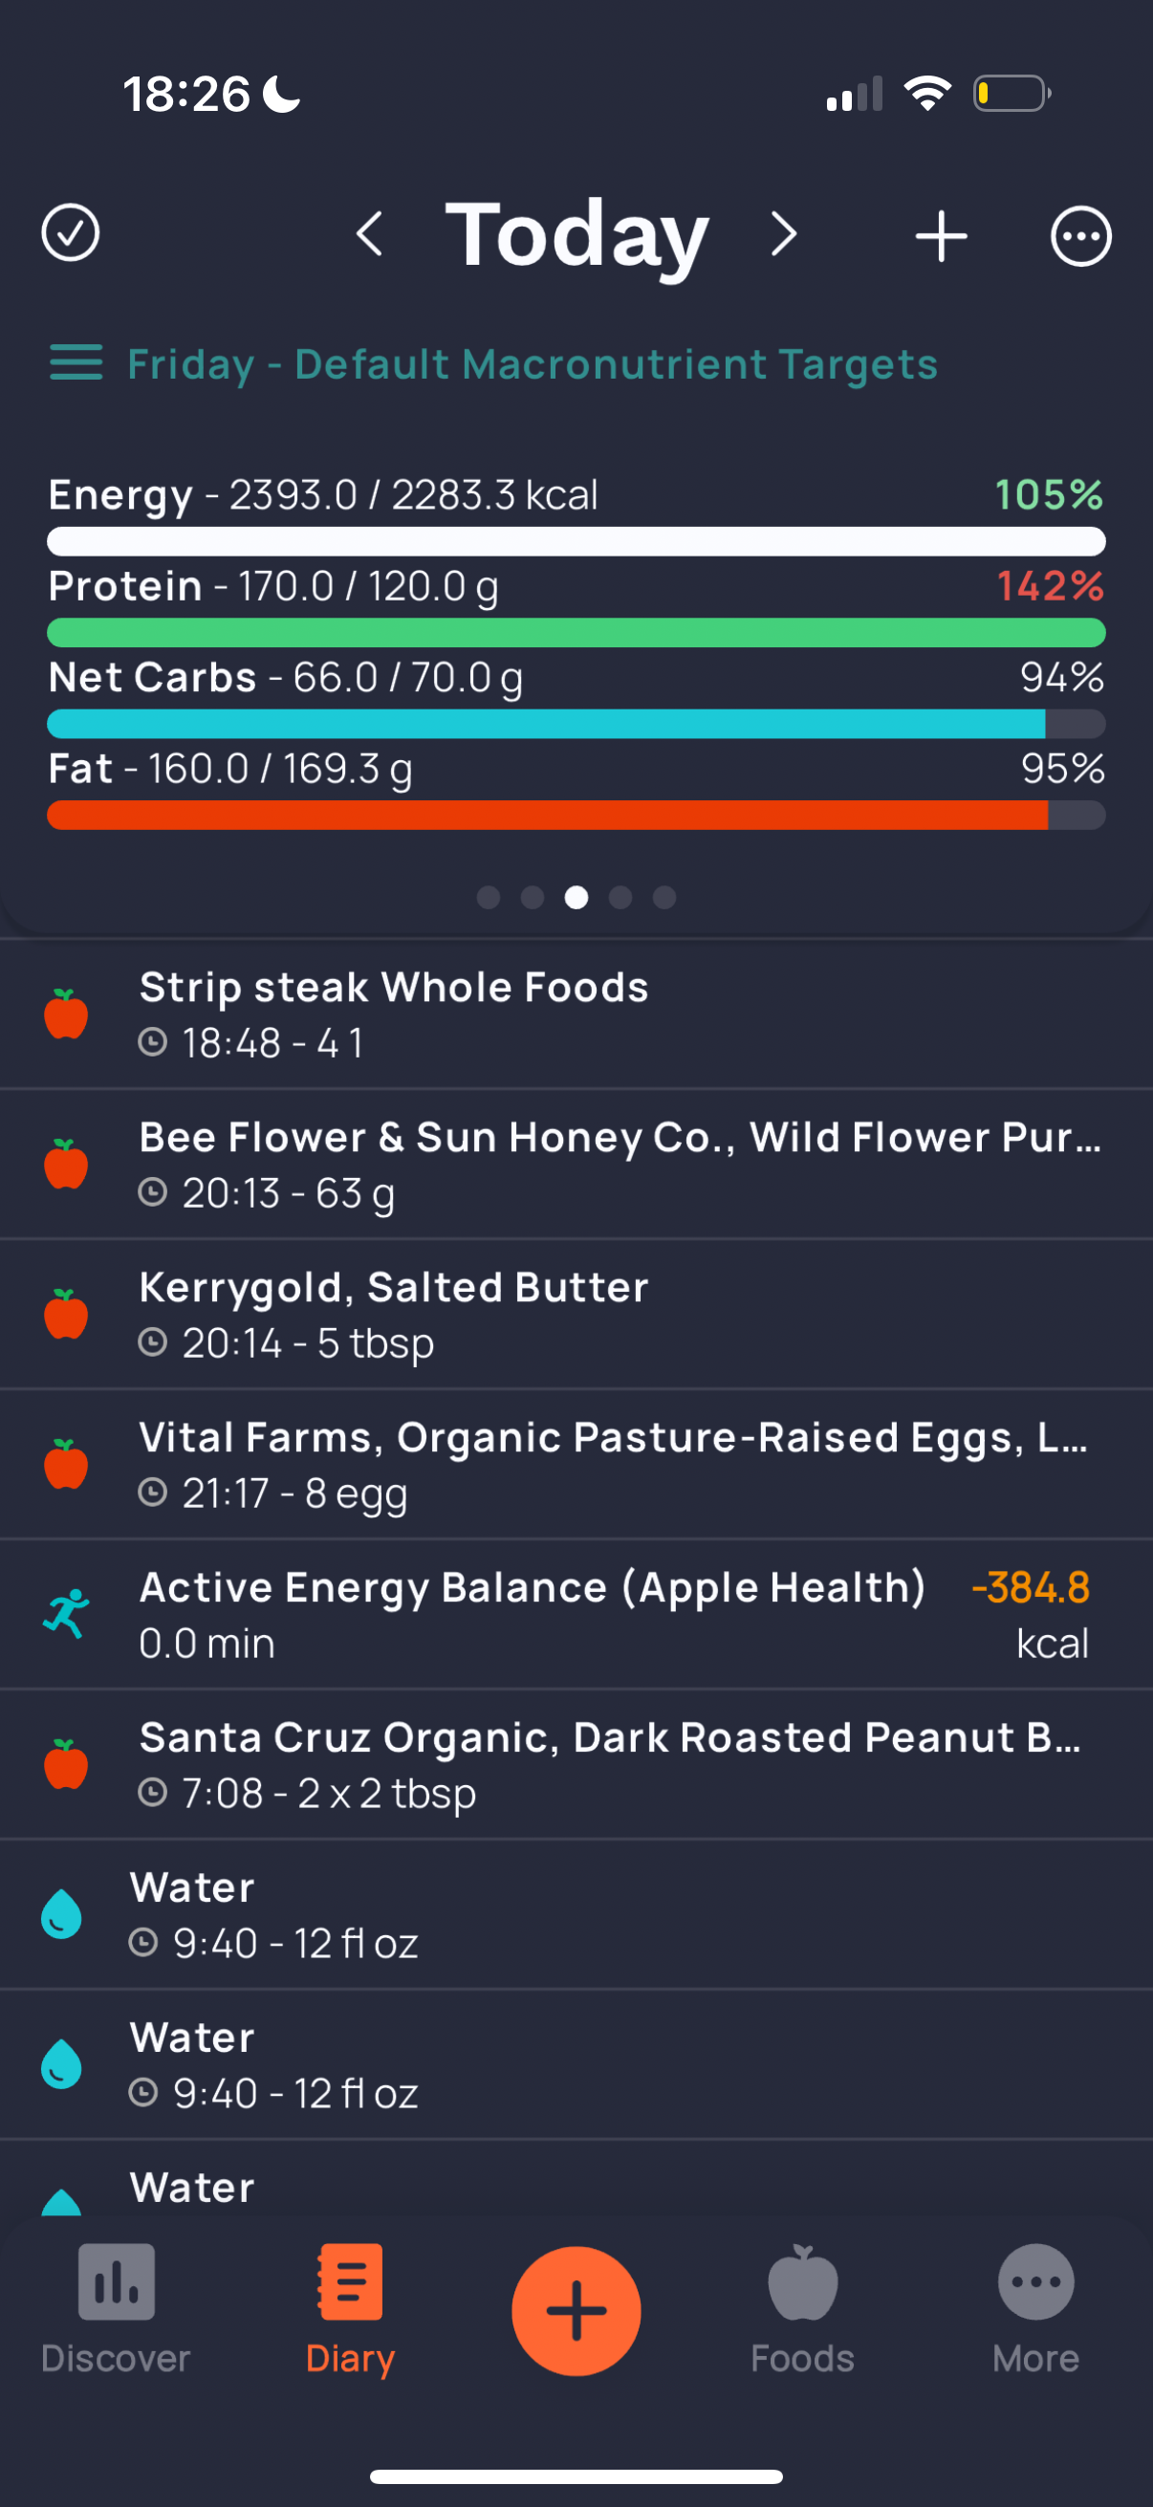Open the Friday macronutrient targets hamburger menu
This screenshot has width=1153, height=2507.
[x=76, y=363]
